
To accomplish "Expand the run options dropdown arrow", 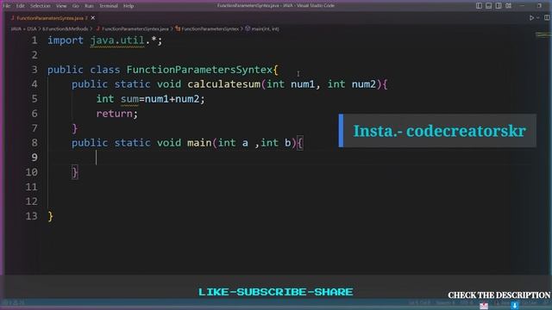I will coord(538,17).
